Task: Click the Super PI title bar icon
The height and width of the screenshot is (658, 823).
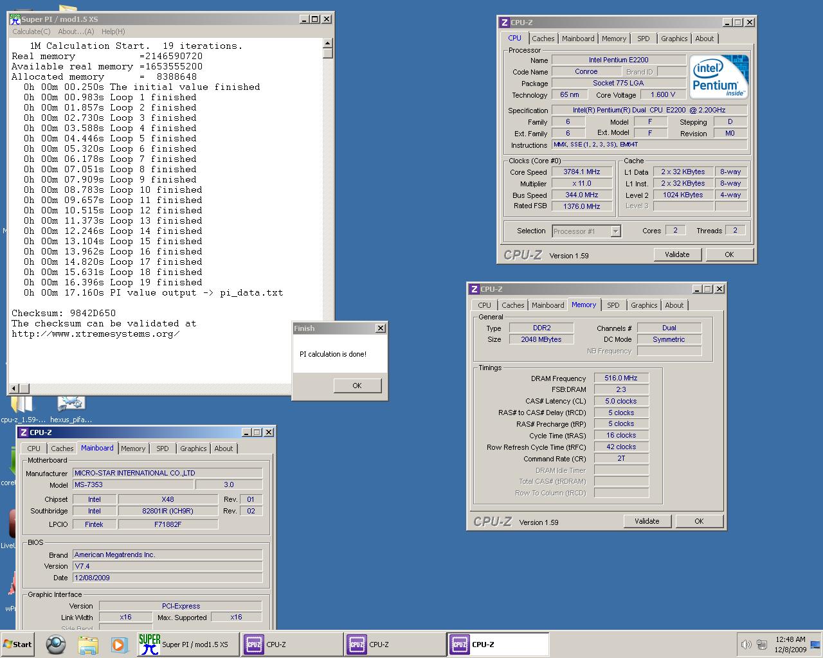Action: coord(15,19)
